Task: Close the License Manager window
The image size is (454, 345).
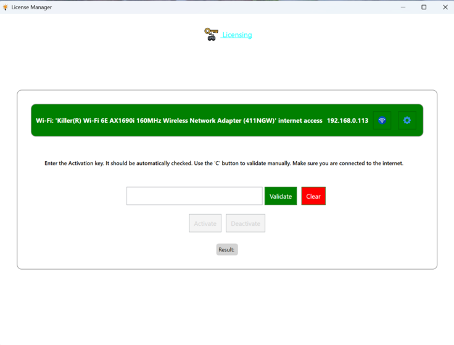Action: (445, 7)
